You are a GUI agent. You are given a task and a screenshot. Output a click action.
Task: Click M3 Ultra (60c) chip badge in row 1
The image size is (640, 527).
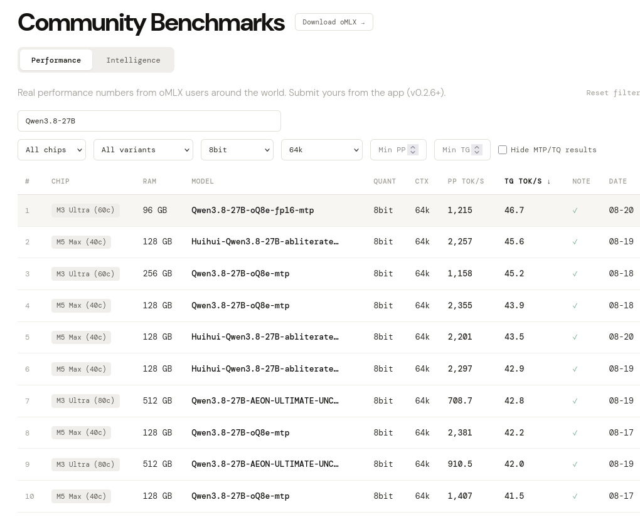(85, 211)
